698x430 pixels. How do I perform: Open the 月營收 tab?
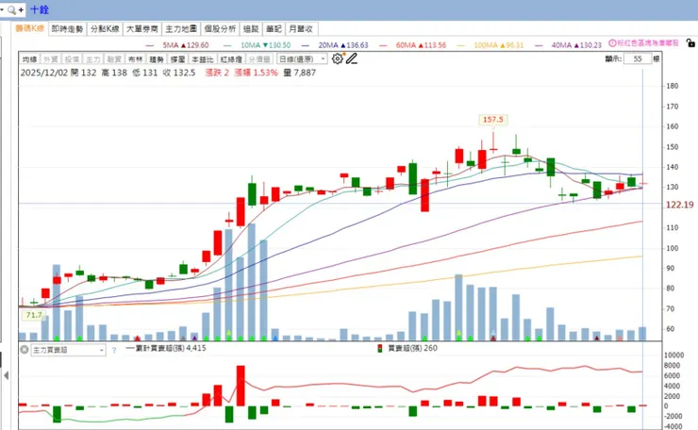(x=301, y=29)
